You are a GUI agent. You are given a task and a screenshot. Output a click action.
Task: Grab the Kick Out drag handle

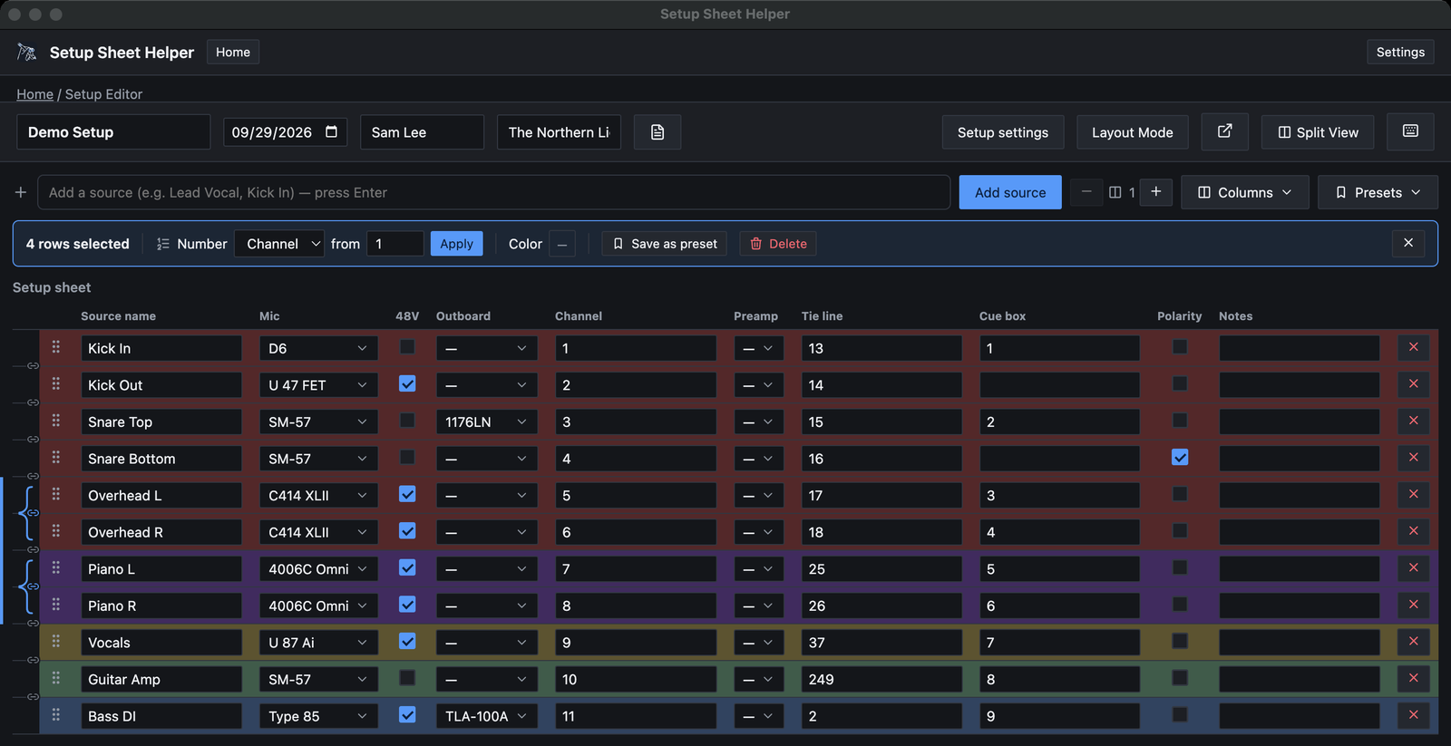point(56,384)
